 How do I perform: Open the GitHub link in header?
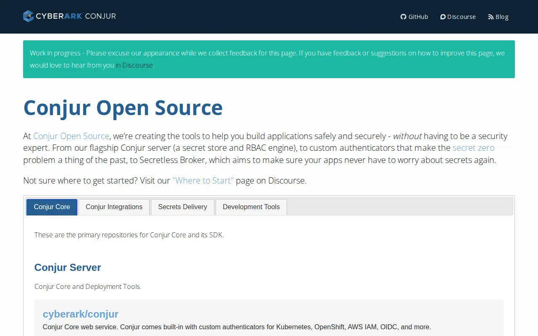tap(414, 17)
